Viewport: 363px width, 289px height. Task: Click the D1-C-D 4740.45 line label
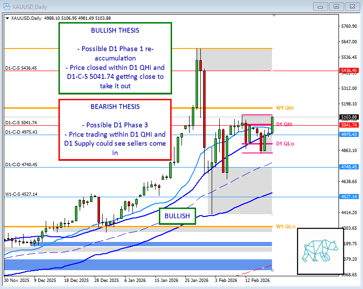pyautogui.click(x=21, y=165)
